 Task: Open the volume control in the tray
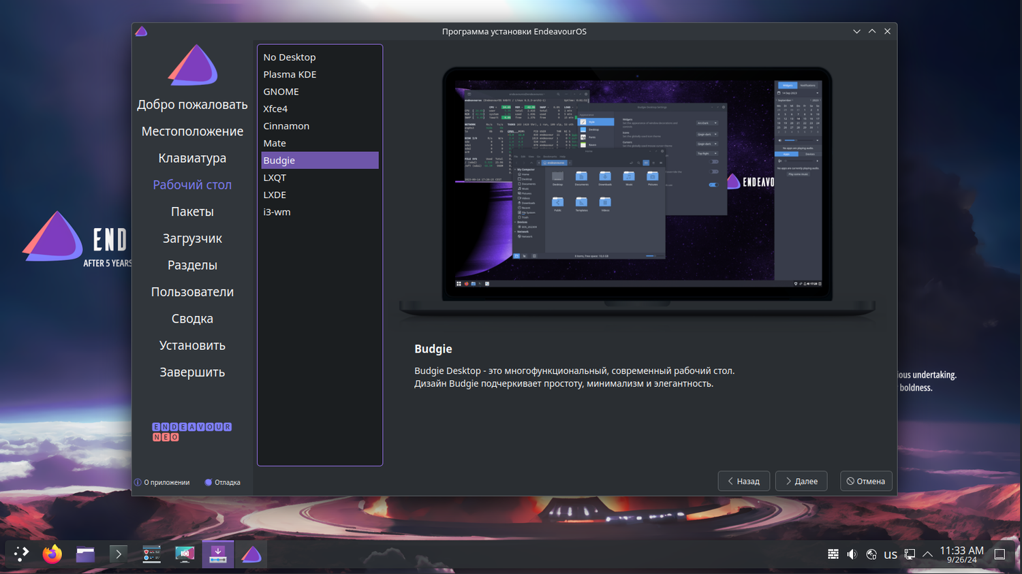point(852,554)
